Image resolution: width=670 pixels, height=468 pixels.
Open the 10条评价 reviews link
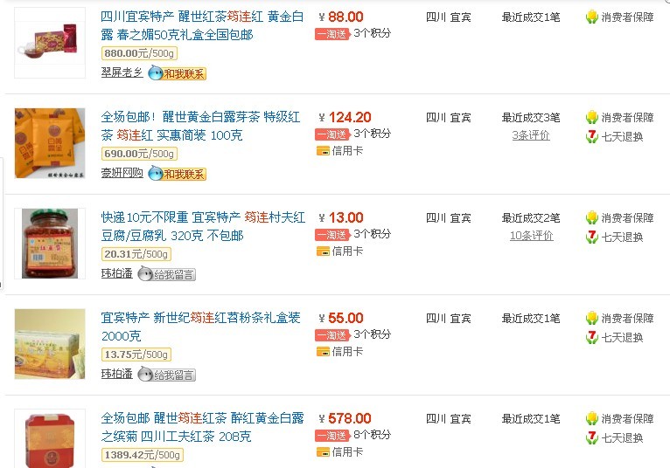point(532,236)
